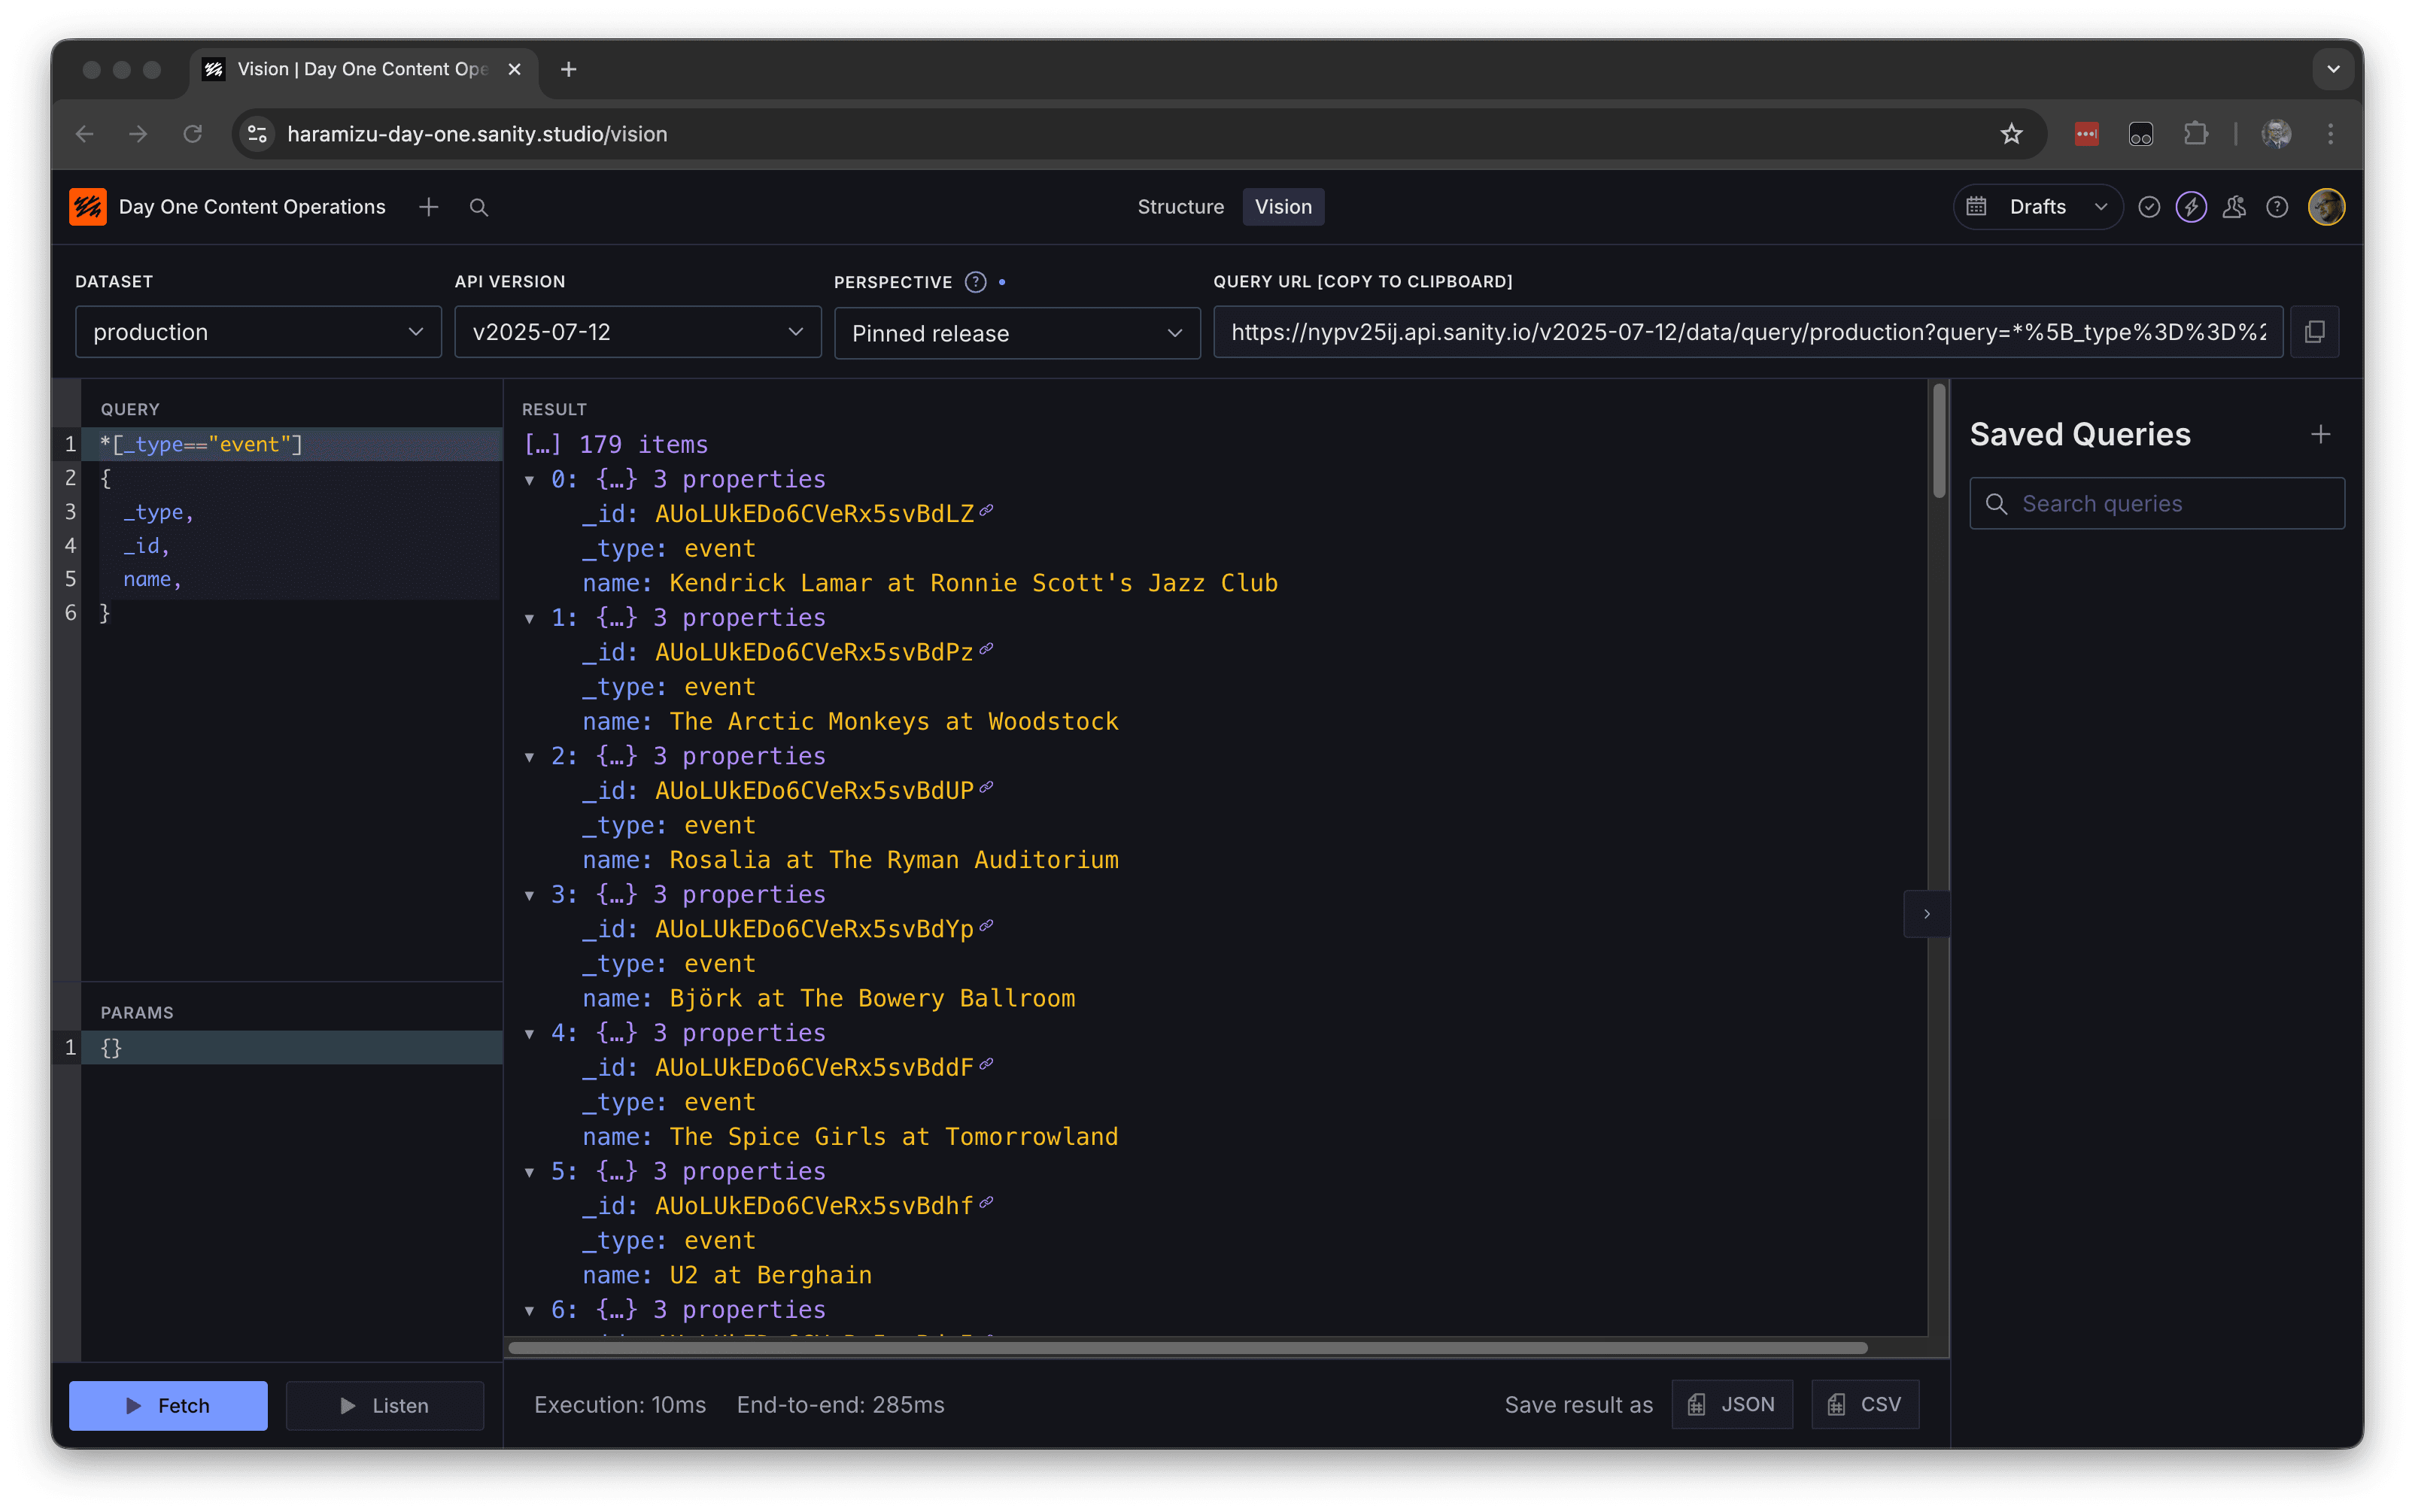The image size is (2415, 1512).
Task: Save result as CSV
Action: 1864,1404
